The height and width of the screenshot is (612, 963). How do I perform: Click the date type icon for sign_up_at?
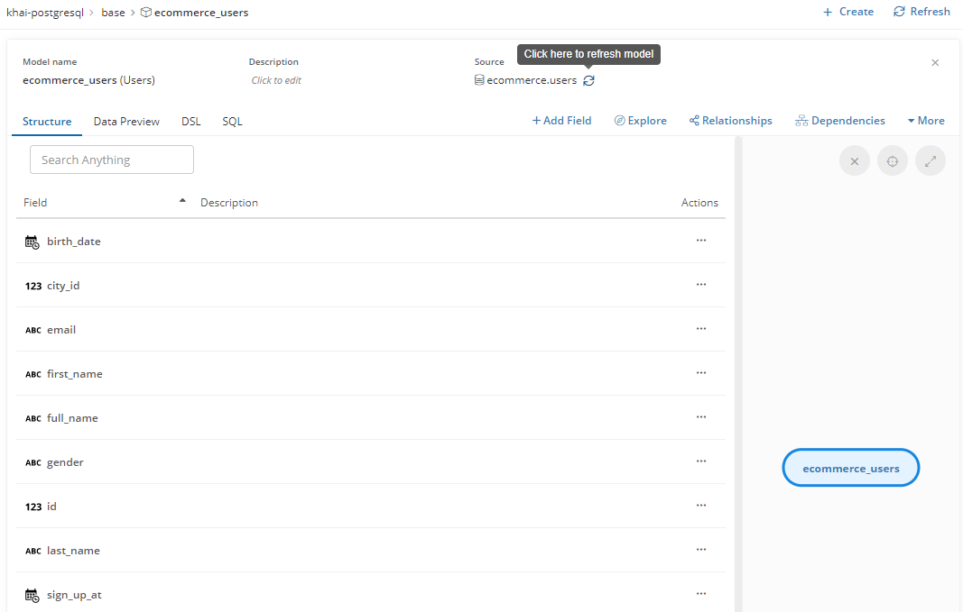pyautogui.click(x=32, y=596)
